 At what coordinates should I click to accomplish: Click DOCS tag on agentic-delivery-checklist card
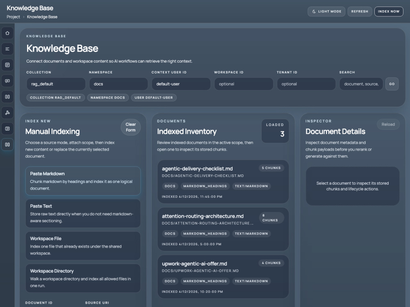click(170, 186)
